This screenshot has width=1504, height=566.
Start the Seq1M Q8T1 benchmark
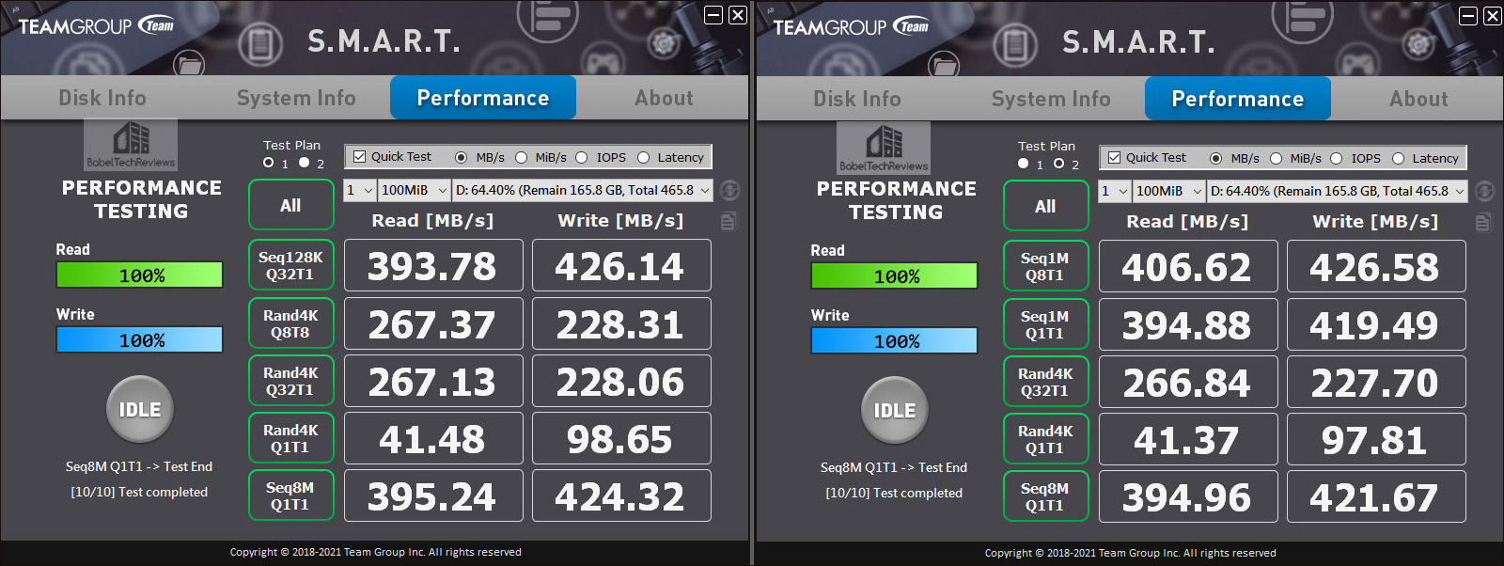coord(1045,266)
